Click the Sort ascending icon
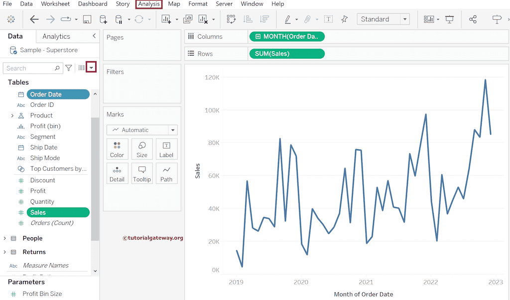The image size is (510, 300). (248, 19)
